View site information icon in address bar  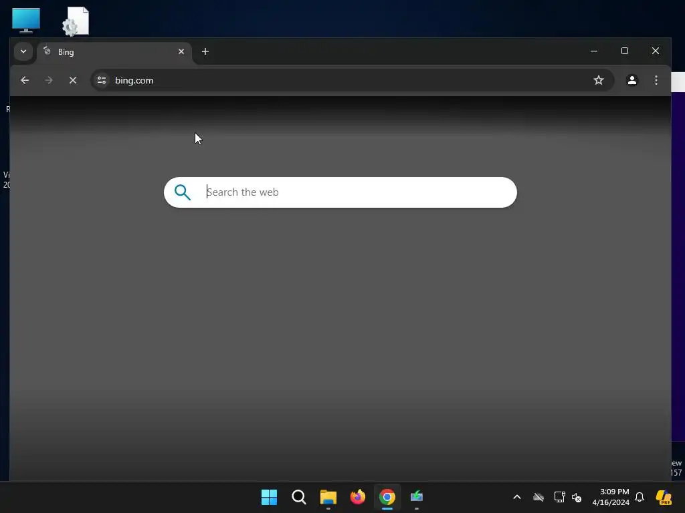point(102,80)
